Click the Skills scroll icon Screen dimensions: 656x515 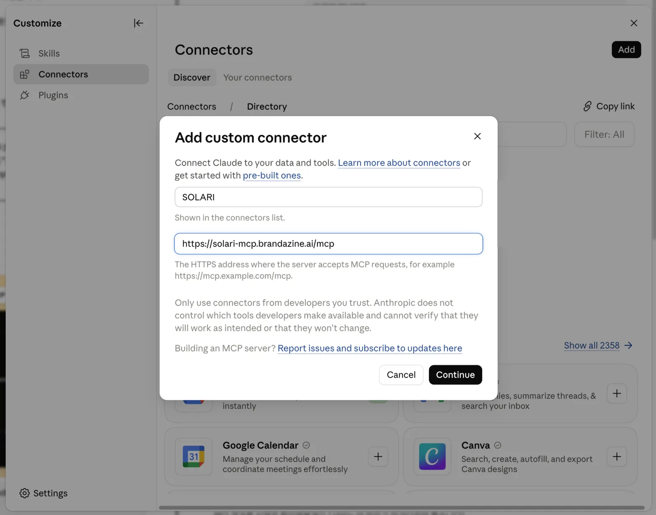click(x=25, y=53)
